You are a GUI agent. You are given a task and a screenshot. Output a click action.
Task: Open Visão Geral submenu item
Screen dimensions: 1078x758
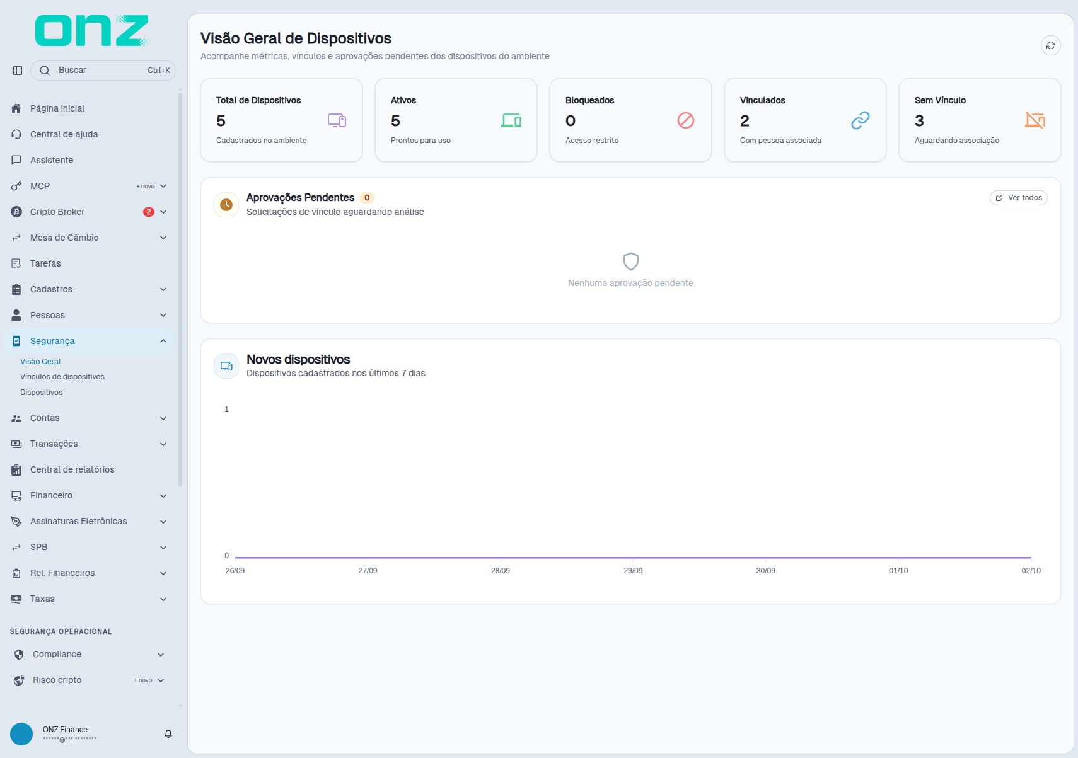click(x=40, y=362)
